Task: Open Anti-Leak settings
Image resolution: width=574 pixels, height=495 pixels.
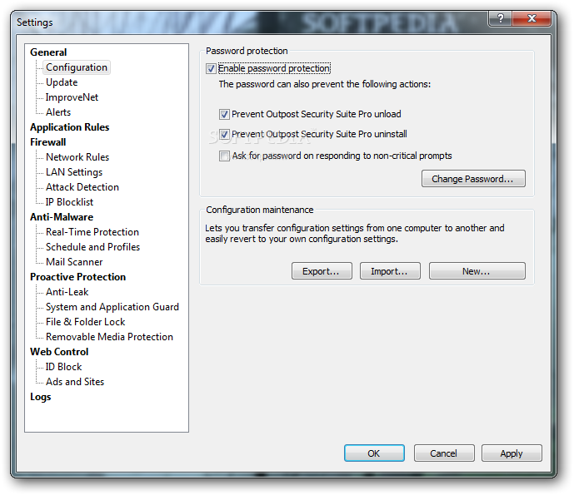Action: pos(67,292)
